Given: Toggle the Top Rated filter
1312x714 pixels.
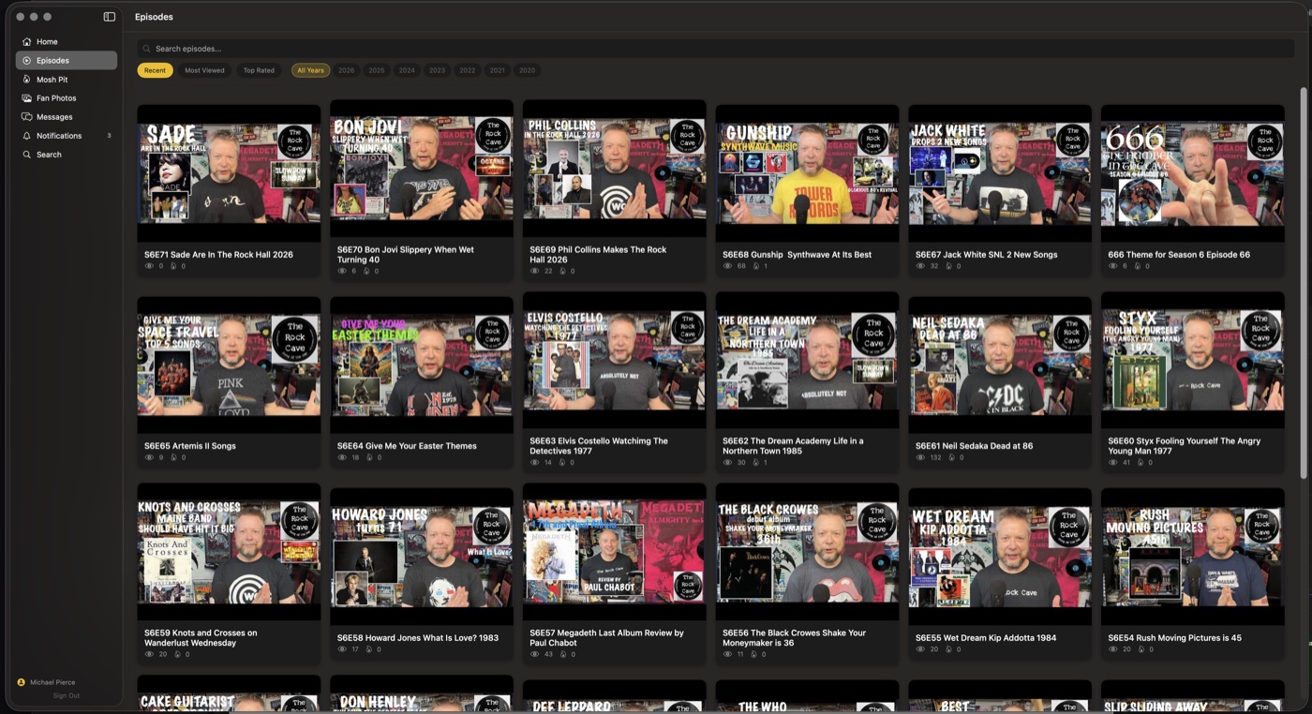Looking at the screenshot, I should click(259, 69).
